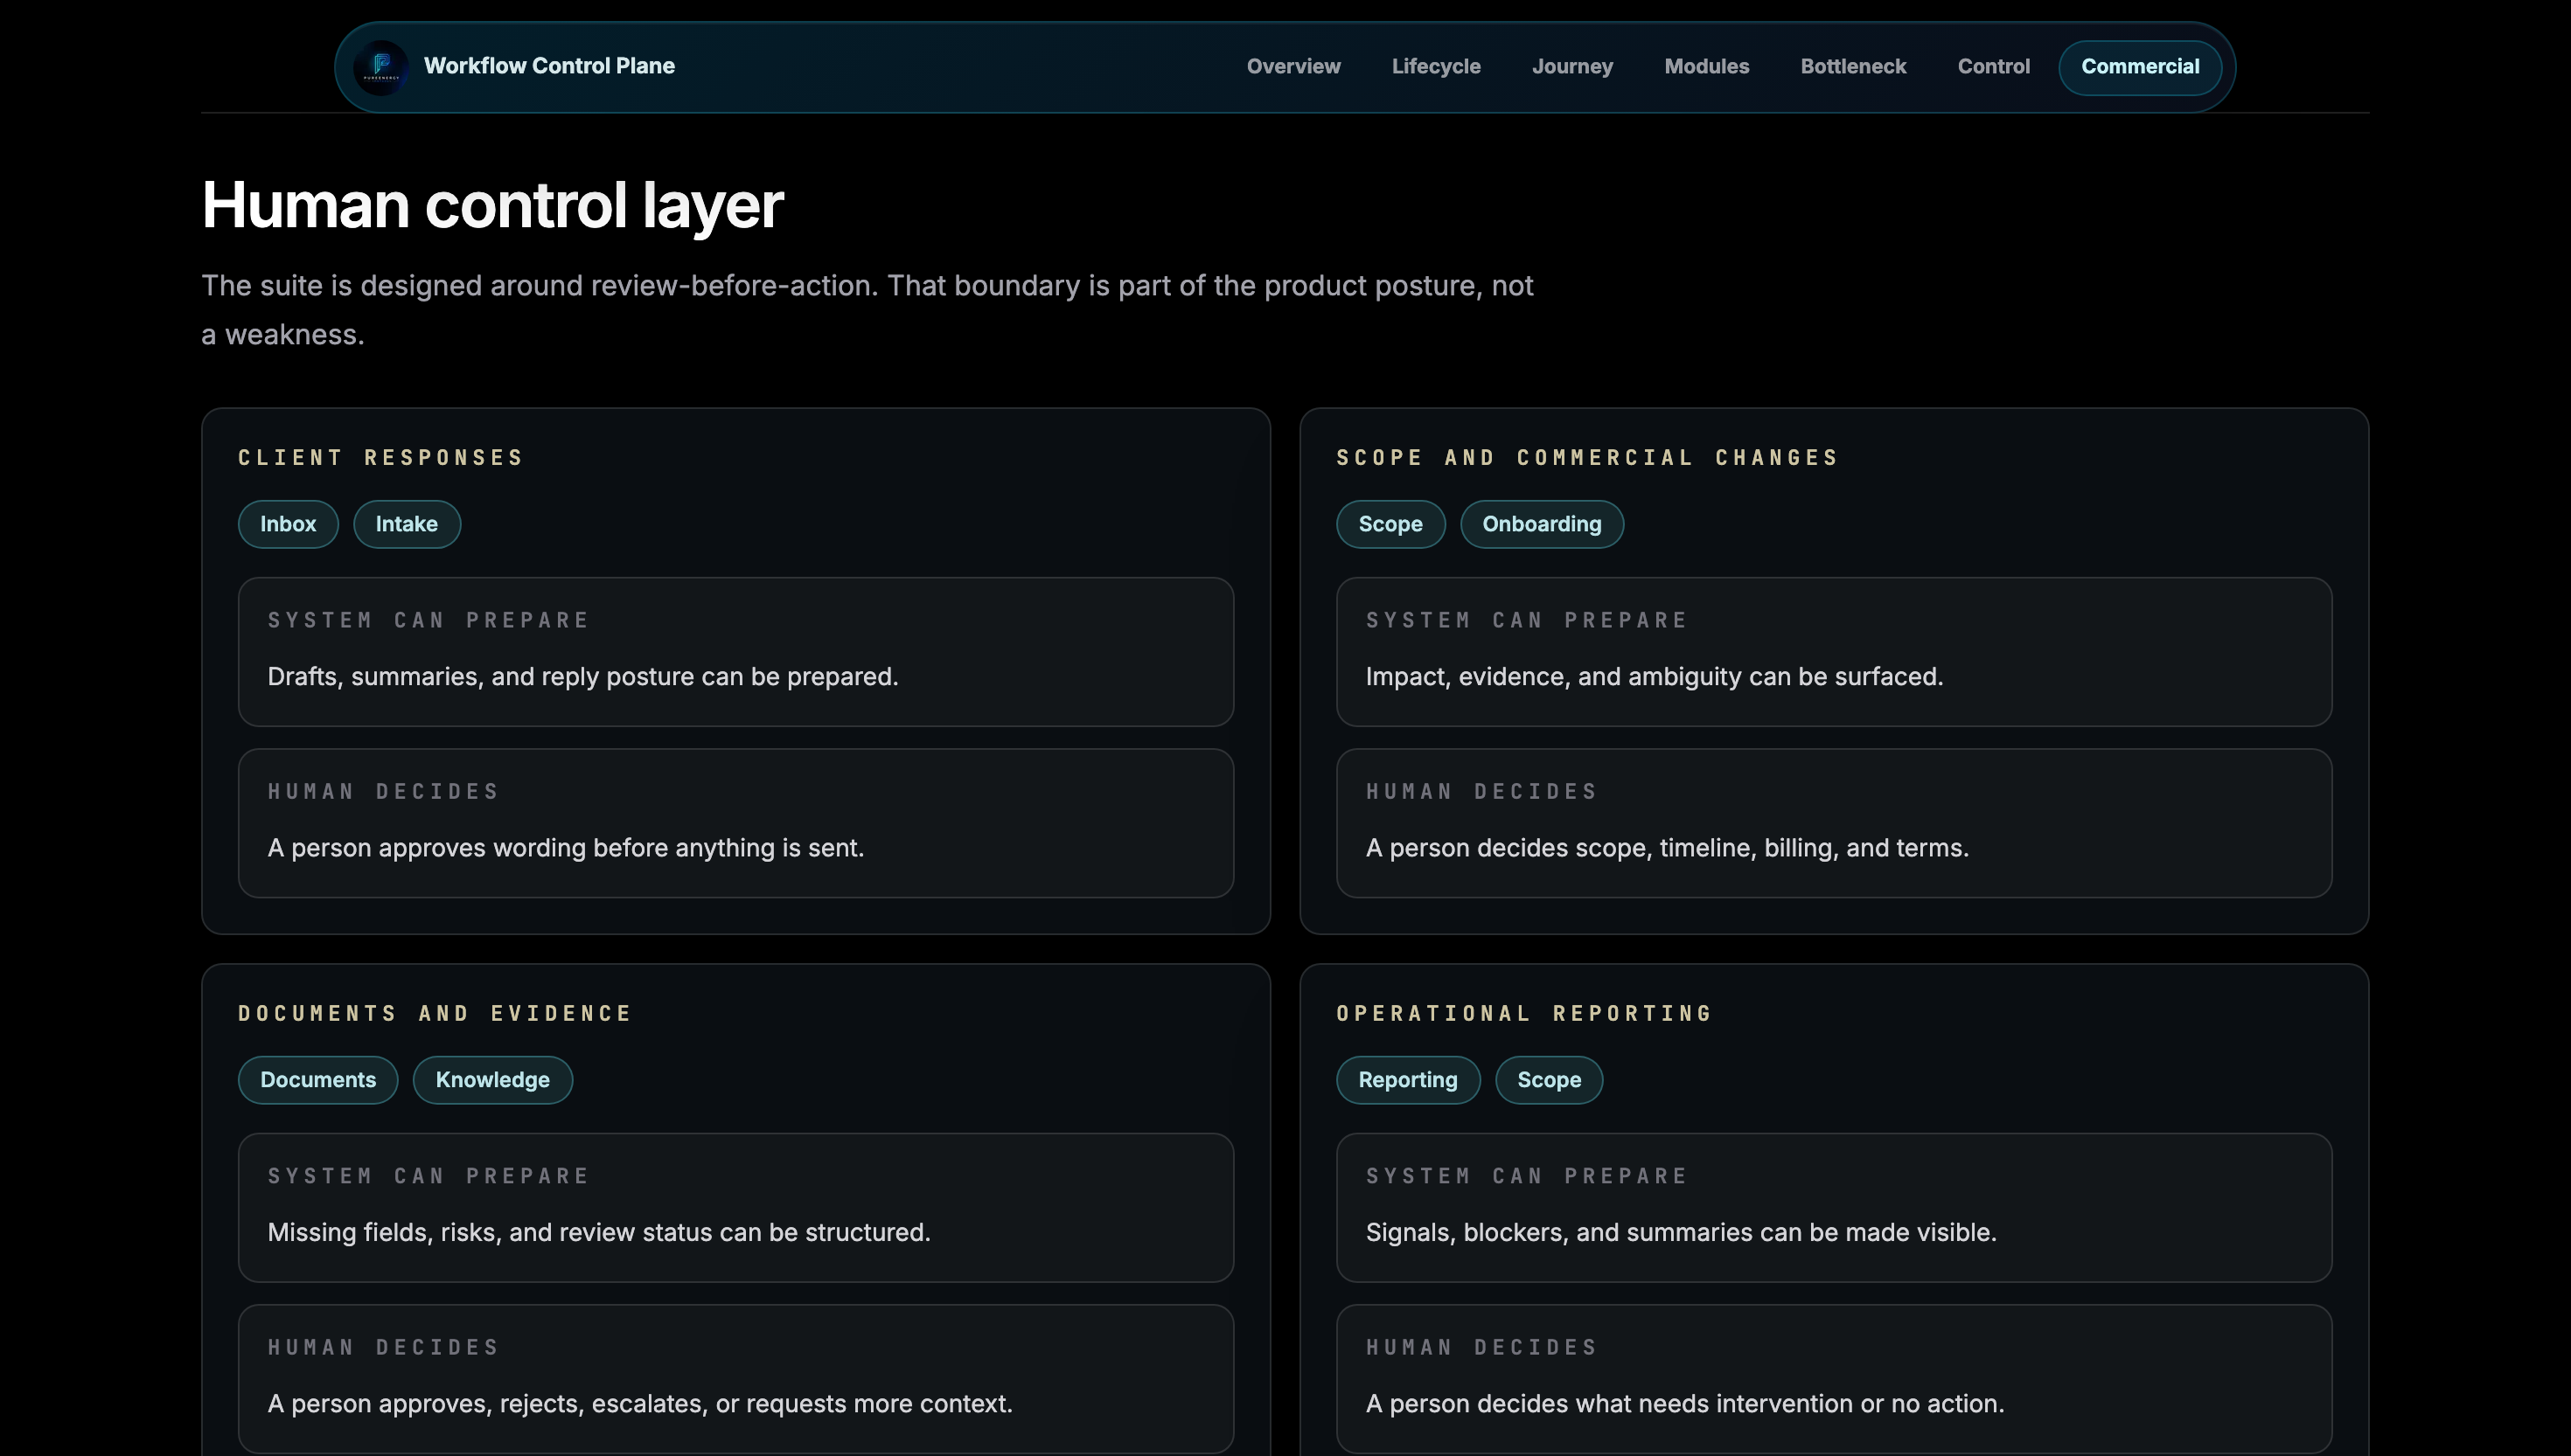The image size is (2571, 1456).
Task: Click 'Signals, blockers, and summaries can be made visible.'
Action: click(x=1682, y=1233)
